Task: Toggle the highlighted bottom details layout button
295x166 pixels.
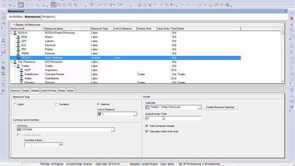Action: 53,5
